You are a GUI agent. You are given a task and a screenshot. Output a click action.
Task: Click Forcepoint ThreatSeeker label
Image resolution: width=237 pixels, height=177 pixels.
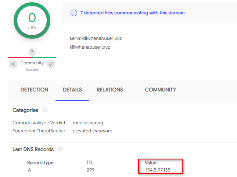pos(39,131)
